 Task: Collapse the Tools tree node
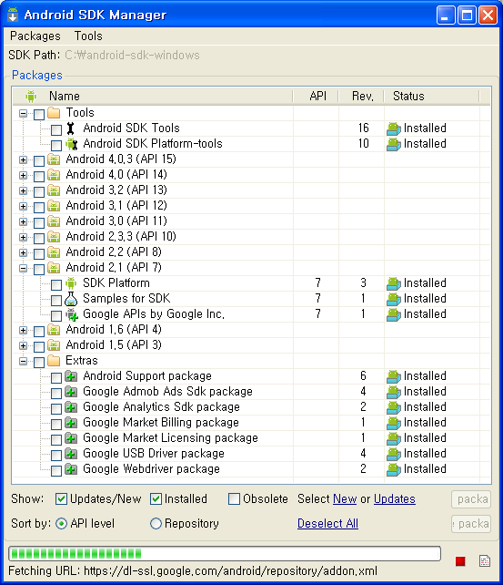23,113
